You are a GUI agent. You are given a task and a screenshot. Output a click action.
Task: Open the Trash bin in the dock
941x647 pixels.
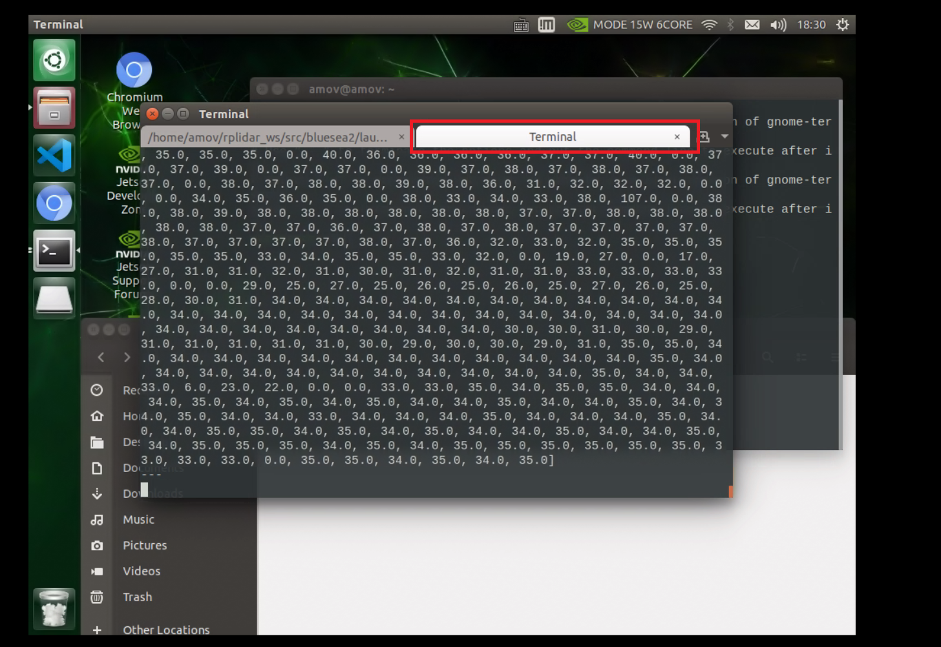click(x=54, y=608)
